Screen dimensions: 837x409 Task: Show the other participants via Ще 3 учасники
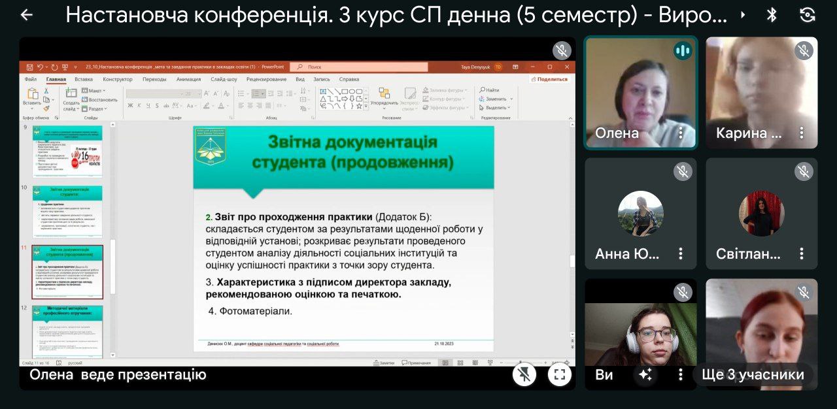tap(752, 374)
